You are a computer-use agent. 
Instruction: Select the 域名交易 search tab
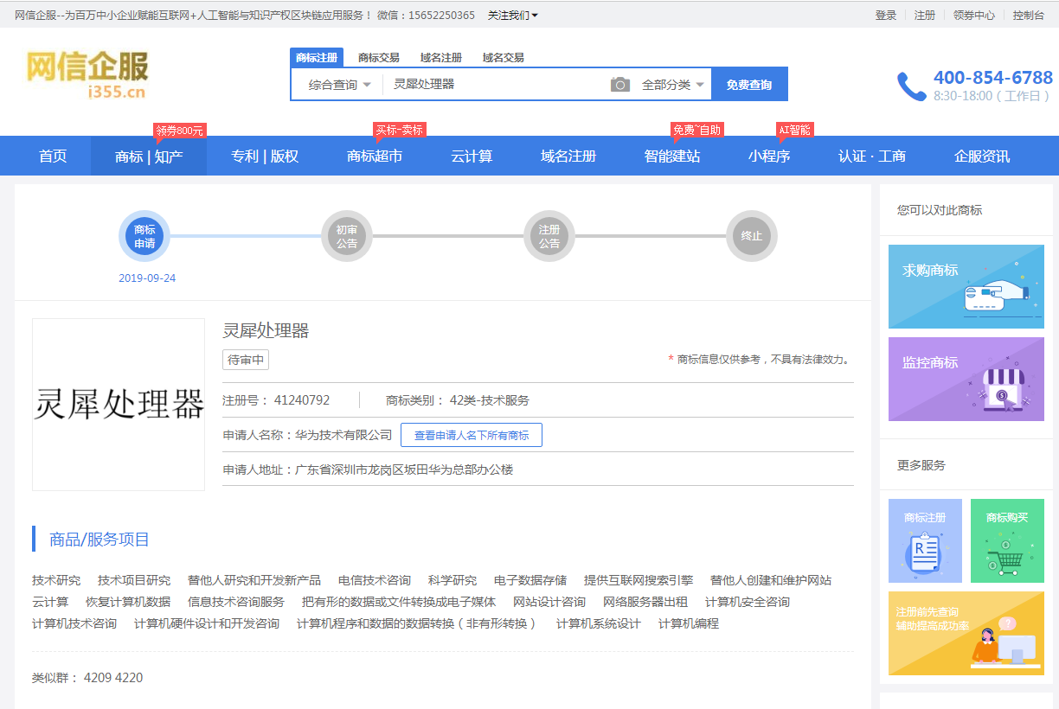tap(504, 57)
